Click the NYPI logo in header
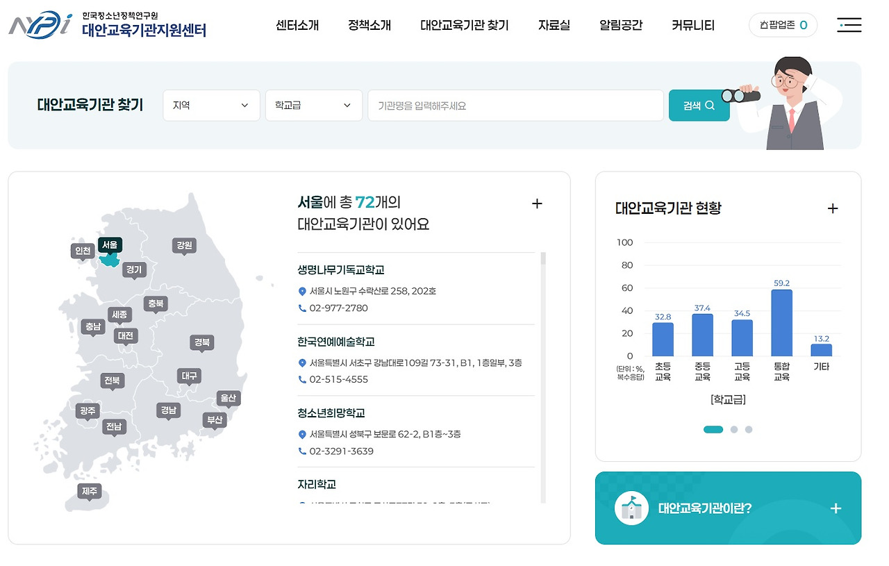 (x=108, y=26)
